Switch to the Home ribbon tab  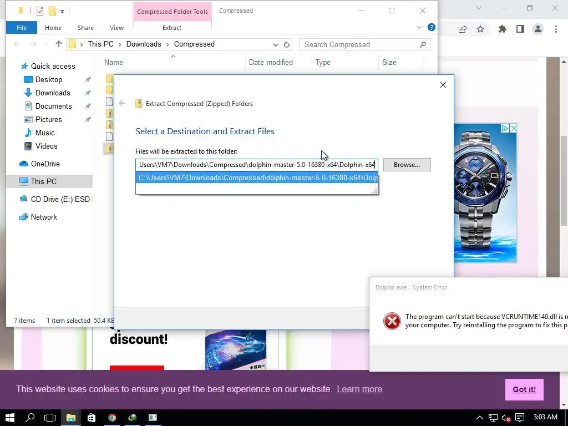pyautogui.click(x=53, y=28)
